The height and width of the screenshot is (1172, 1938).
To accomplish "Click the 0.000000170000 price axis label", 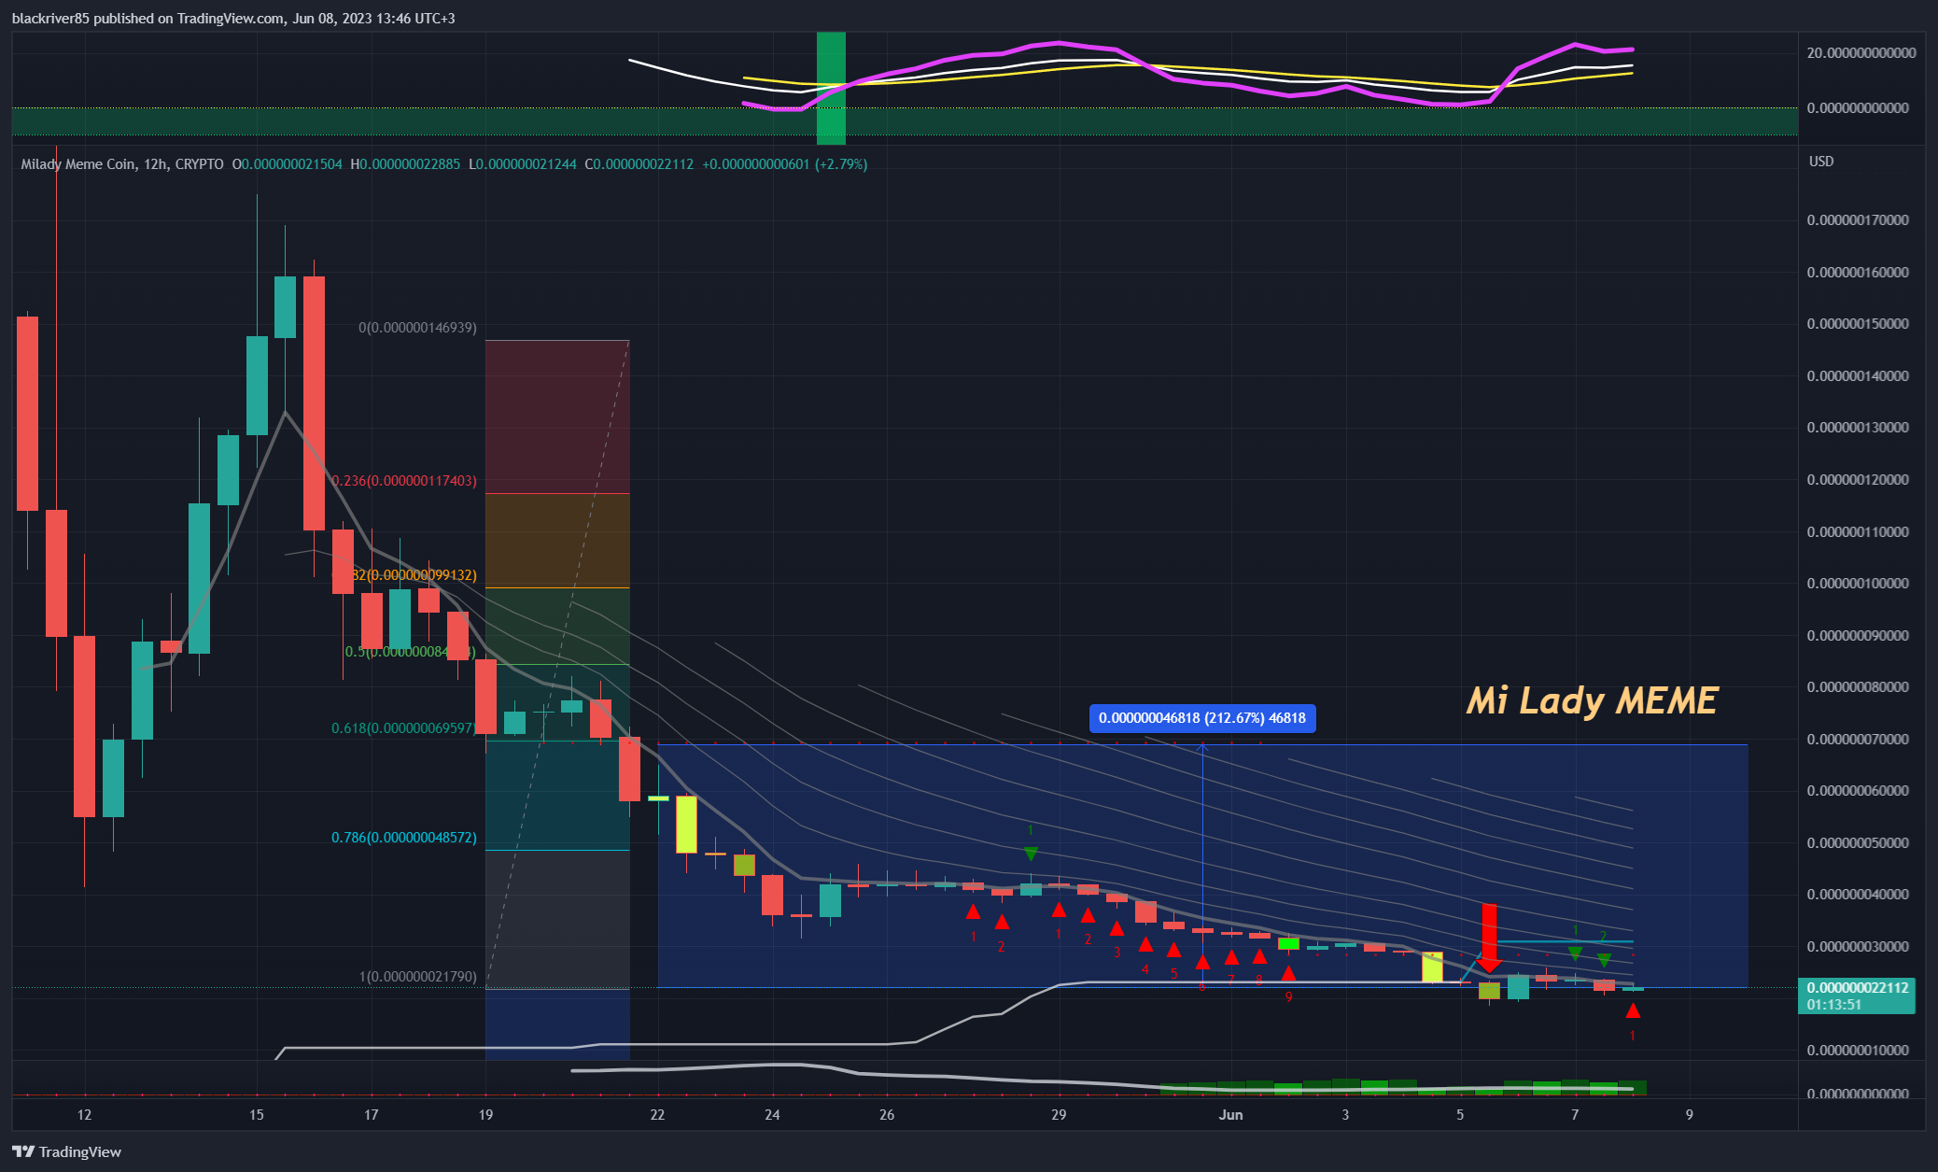I will click(1858, 220).
